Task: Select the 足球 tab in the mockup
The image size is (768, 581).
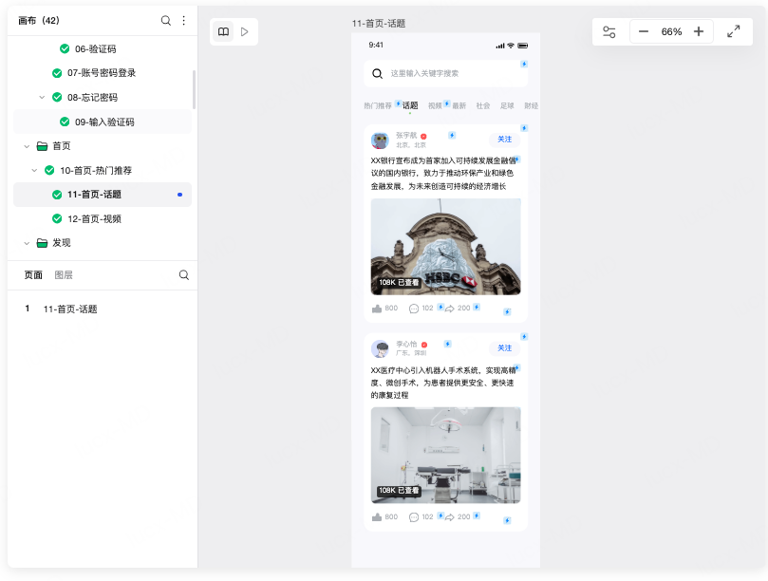Action: pyautogui.click(x=507, y=105)
